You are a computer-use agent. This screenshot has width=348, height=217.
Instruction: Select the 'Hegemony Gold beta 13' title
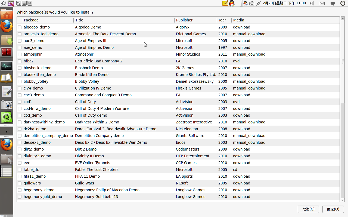point(97,197)
